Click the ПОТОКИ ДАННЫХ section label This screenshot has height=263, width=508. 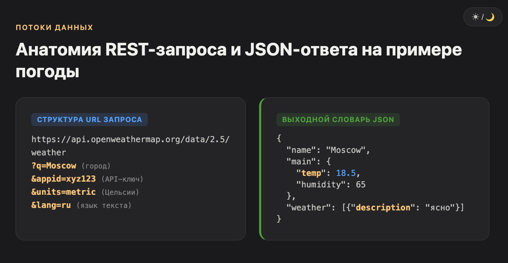tap(54, 27)
